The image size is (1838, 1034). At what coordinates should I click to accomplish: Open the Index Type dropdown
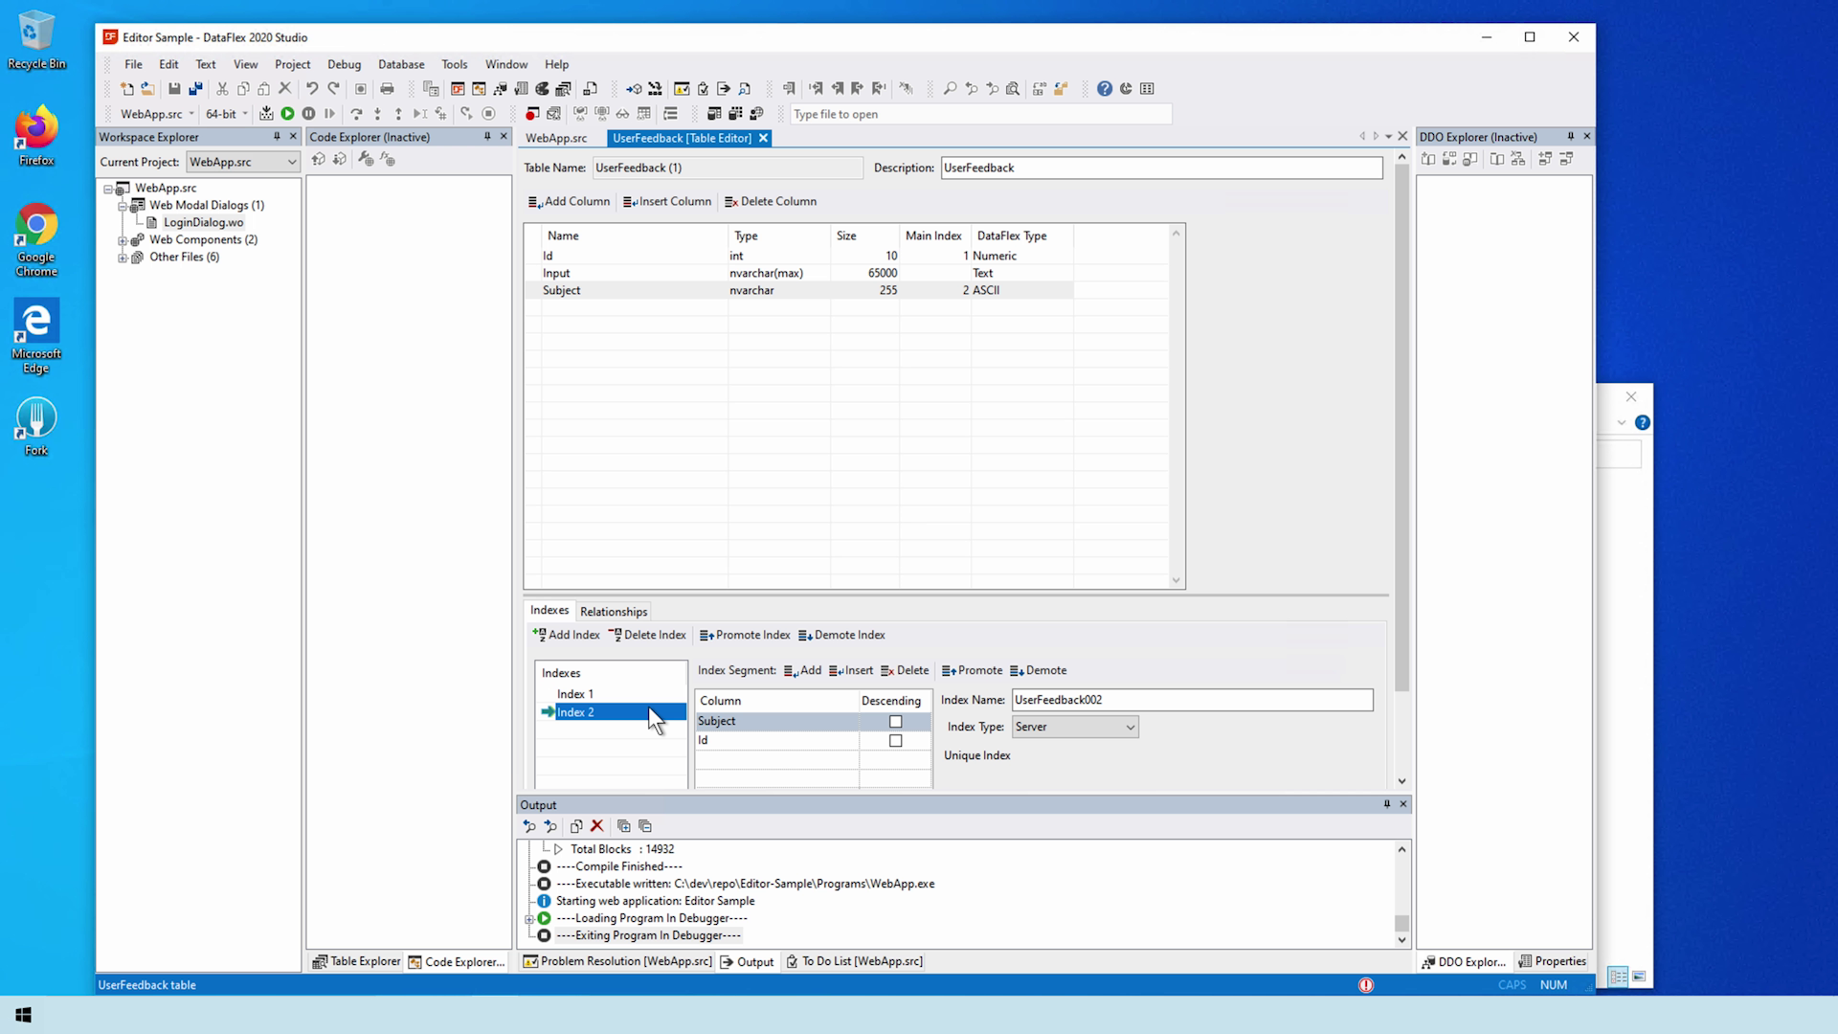tap(1074, 727)
